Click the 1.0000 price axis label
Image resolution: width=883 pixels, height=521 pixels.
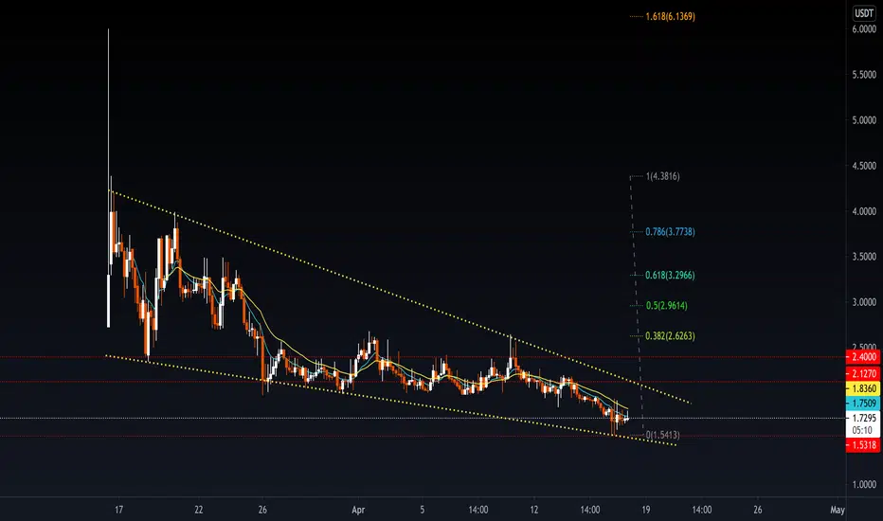(864, 484)
